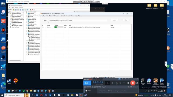Expand the Procesory device category
The height and width of the screenshot is (97, 173).
27,41
